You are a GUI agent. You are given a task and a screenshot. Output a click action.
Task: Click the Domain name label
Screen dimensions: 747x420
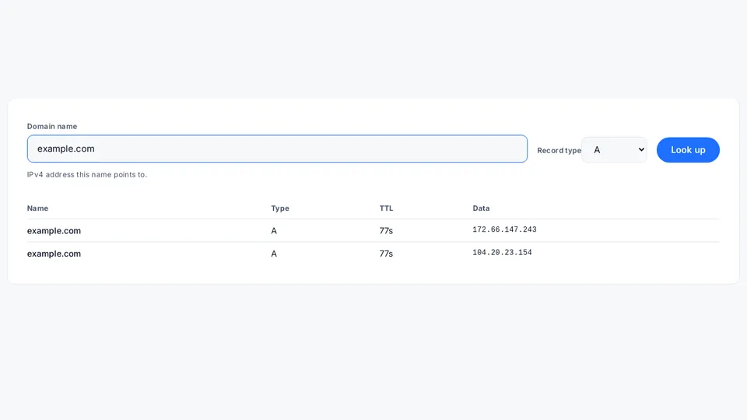click(x=52, y=126)
